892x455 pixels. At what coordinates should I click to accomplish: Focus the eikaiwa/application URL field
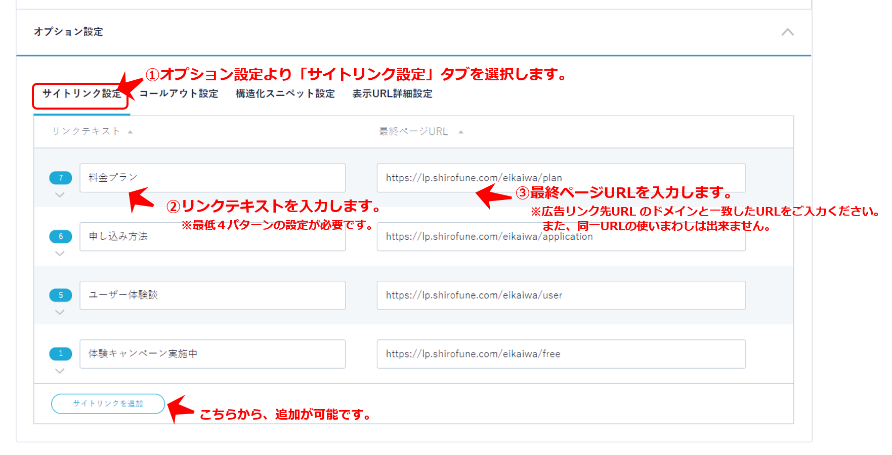(x=561, y=236)
